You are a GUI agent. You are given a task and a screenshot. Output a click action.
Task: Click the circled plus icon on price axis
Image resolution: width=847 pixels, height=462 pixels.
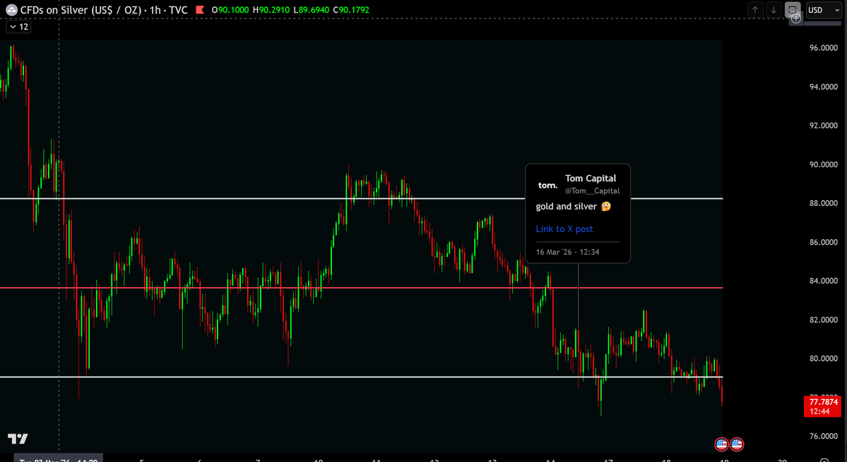[x=796, y=18]
